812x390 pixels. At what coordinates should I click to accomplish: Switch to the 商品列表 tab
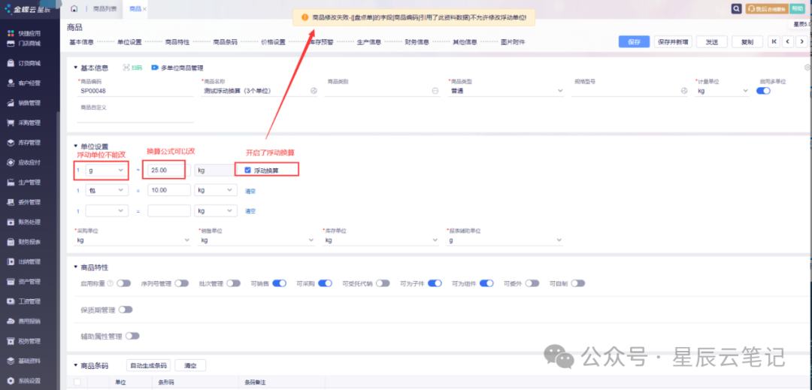tap(105, 9)
